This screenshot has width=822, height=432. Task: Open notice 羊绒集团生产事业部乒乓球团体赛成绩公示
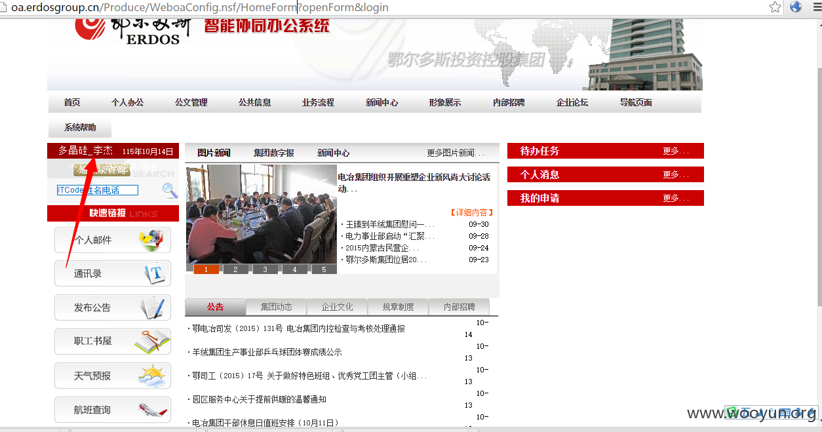[267, 352]
